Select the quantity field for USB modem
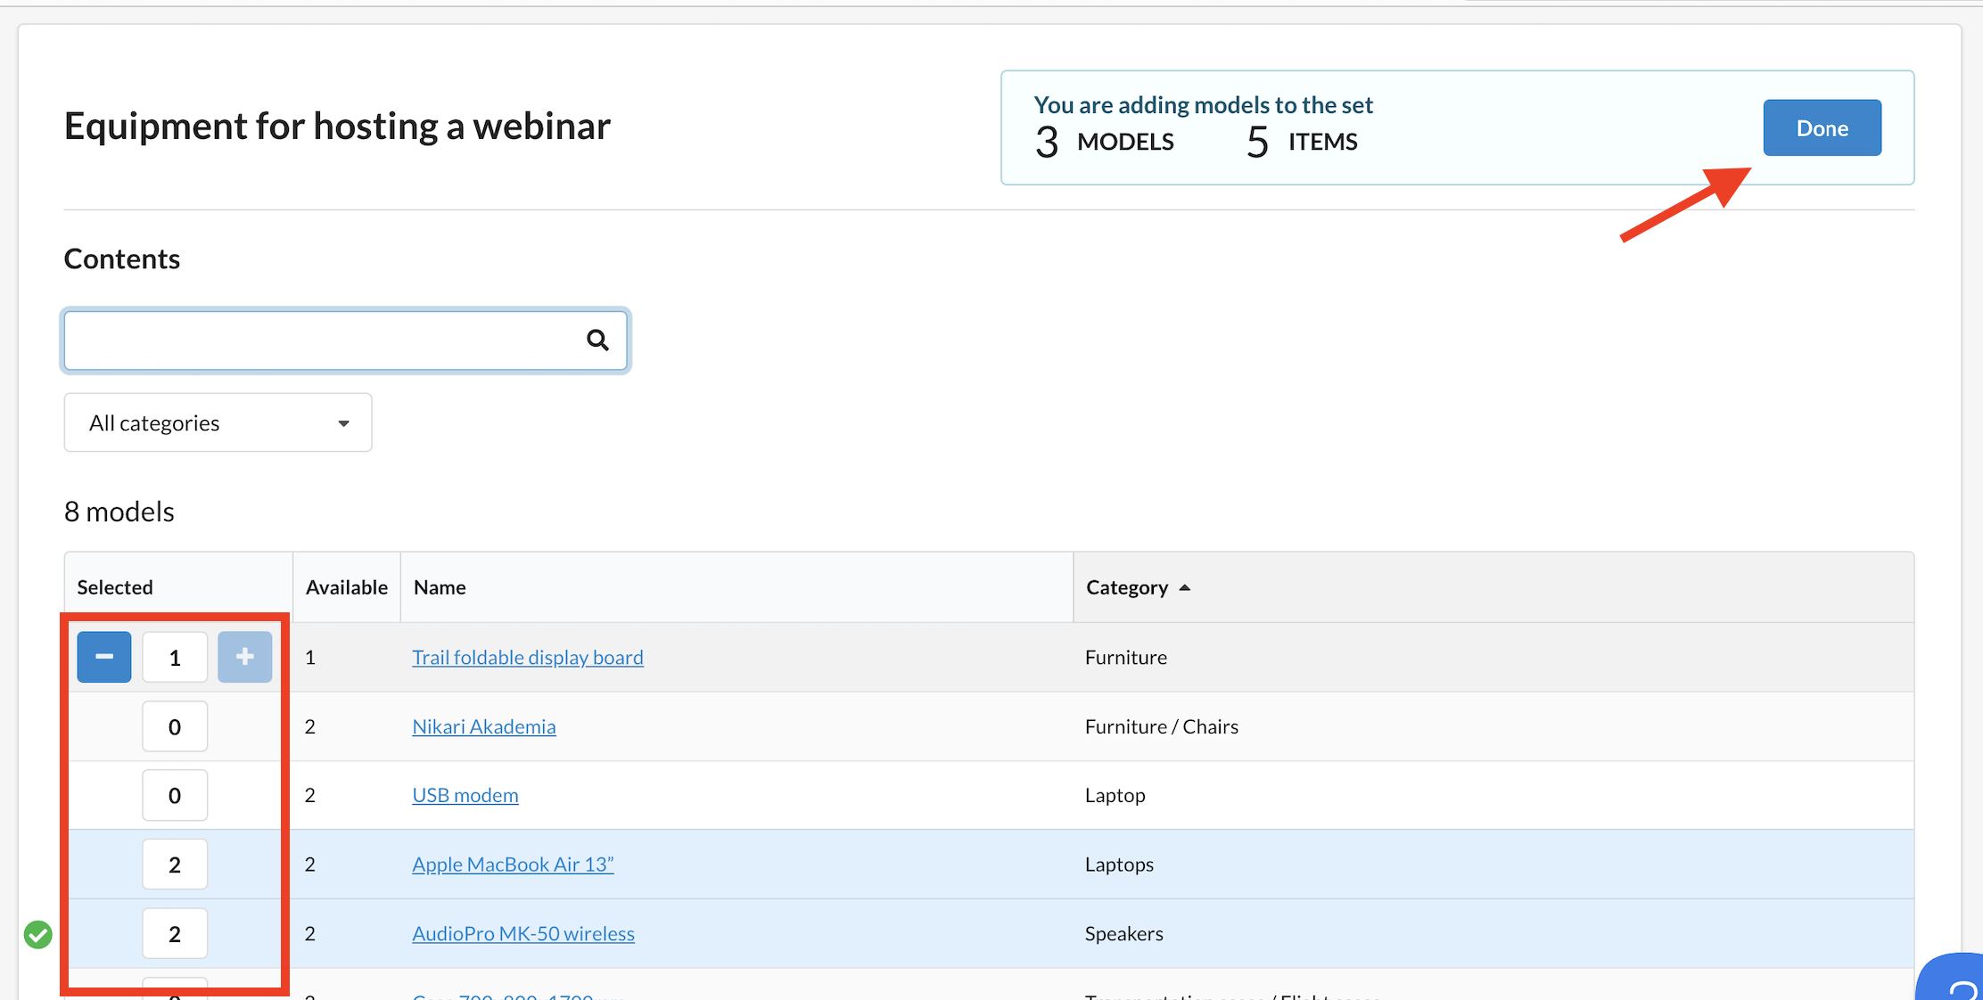The image size is (1983, 1000). (175, 795)
